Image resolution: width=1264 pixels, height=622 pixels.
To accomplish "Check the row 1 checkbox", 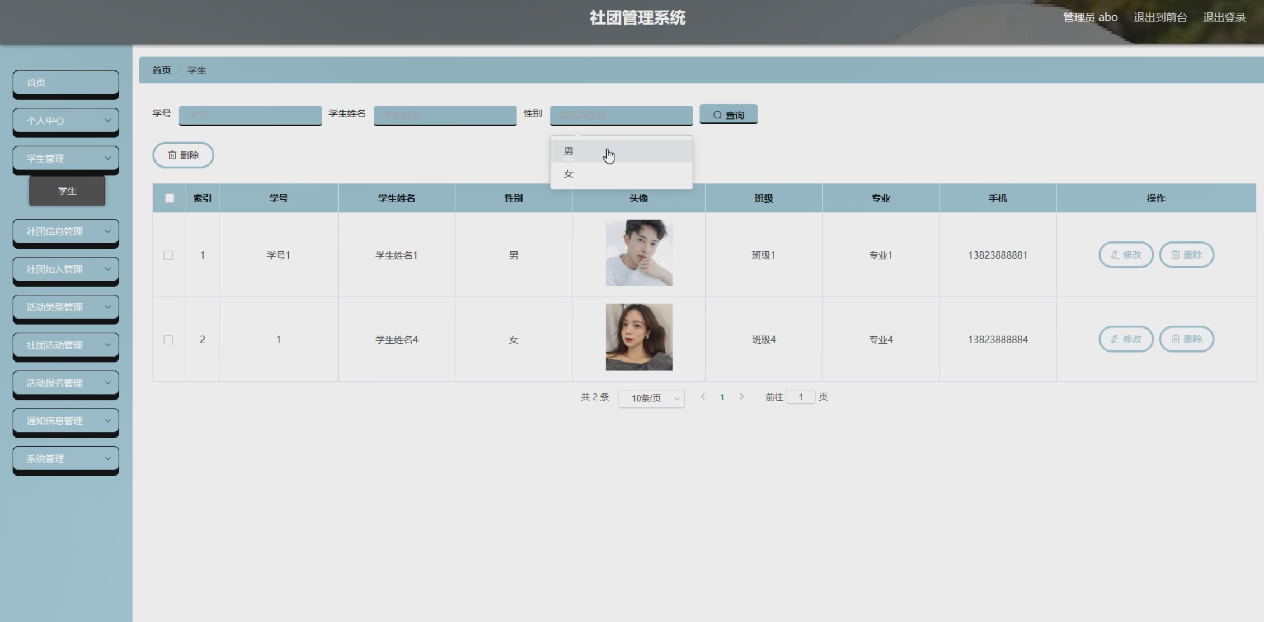I will (x=168, y=255).
